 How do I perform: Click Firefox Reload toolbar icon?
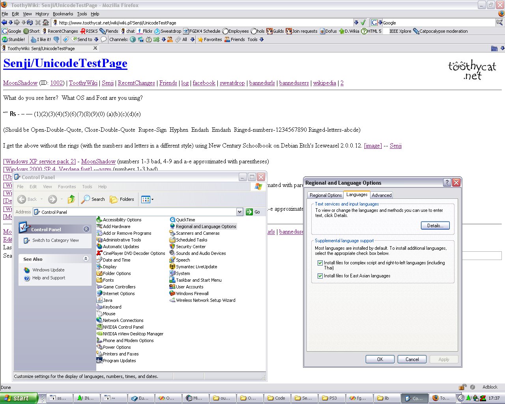(30, 22)
